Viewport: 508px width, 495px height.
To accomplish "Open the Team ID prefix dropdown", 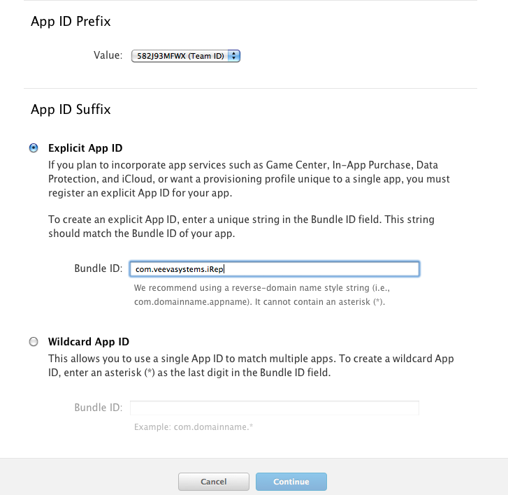I will pyautogui.click(x=180, y=56).
